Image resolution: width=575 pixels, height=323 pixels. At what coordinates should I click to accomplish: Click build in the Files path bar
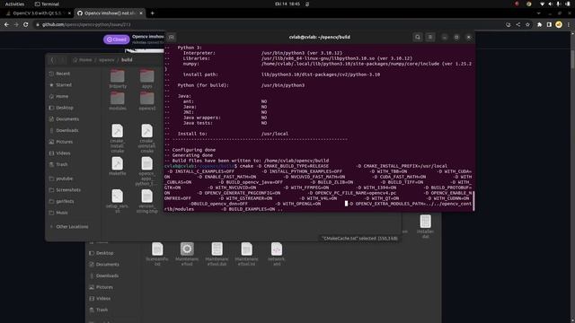(127, 60)
